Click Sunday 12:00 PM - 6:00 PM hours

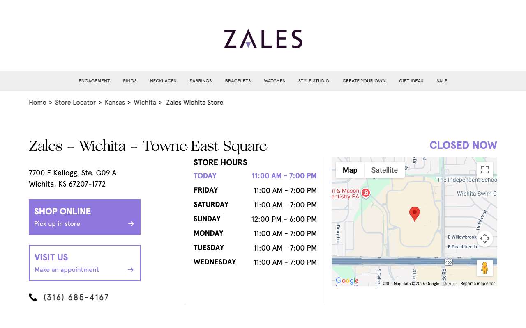pos(255,219)
